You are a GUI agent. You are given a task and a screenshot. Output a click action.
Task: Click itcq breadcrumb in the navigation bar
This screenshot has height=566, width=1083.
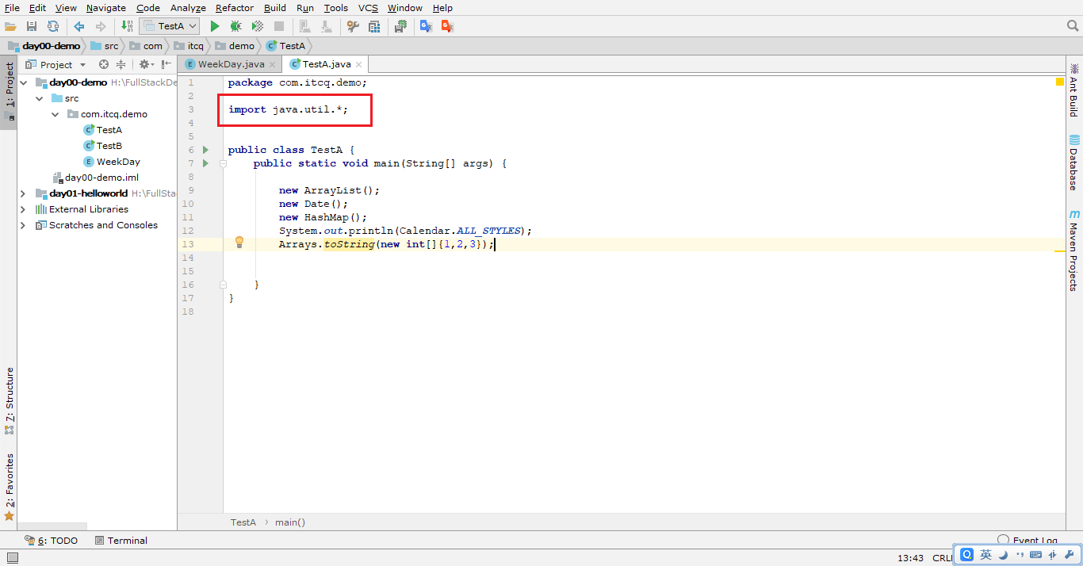(189, 46)
